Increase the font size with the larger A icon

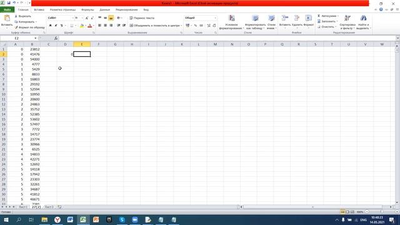pos(87,18)
